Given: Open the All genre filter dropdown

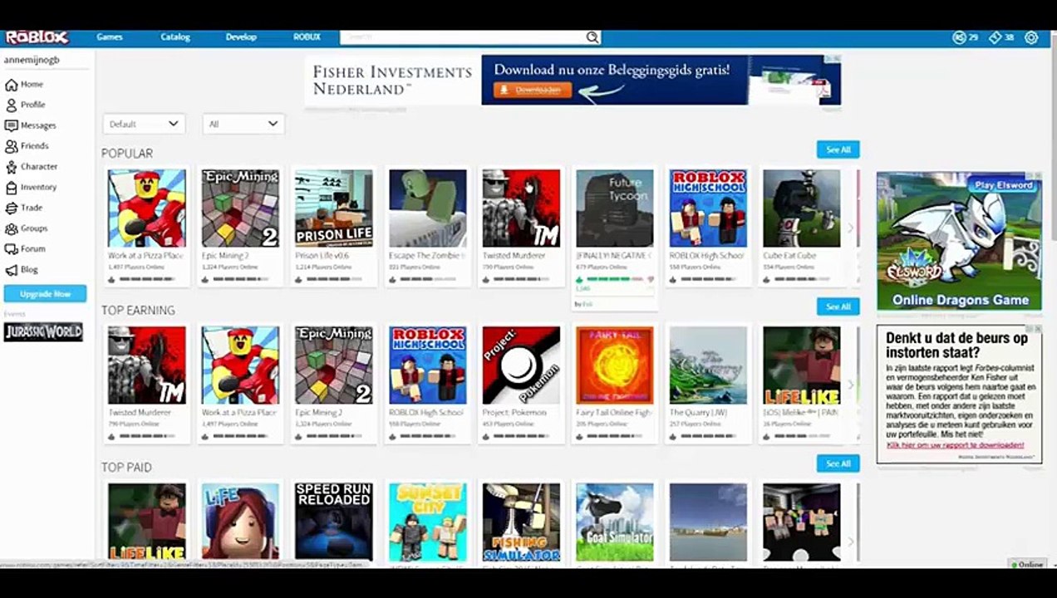Looking at the screenshot, I should click(243, 124).
